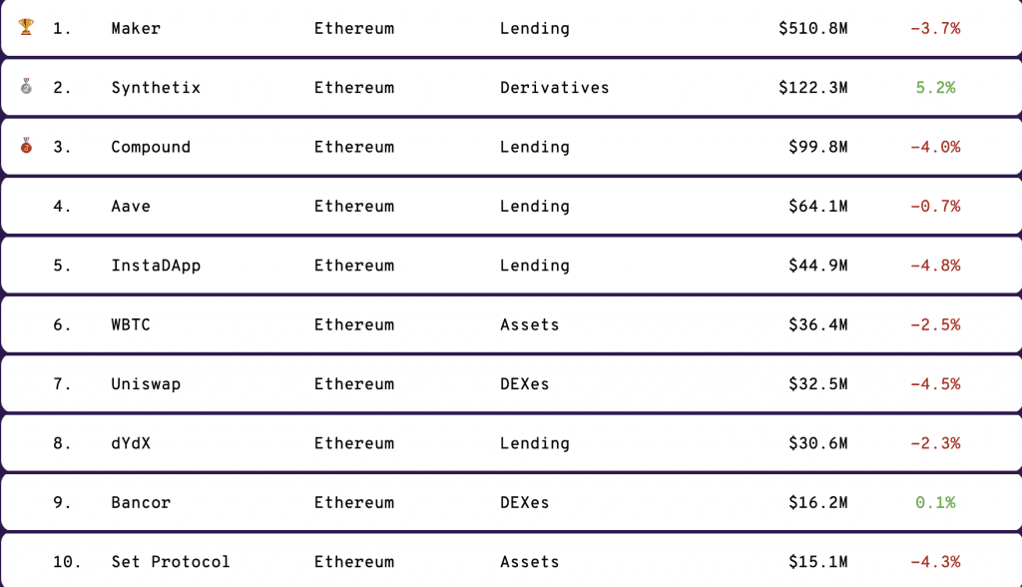Open the Aave project row
This screenshot has width=1022, height=587.
pyautogui.click(x=131, y=207)
